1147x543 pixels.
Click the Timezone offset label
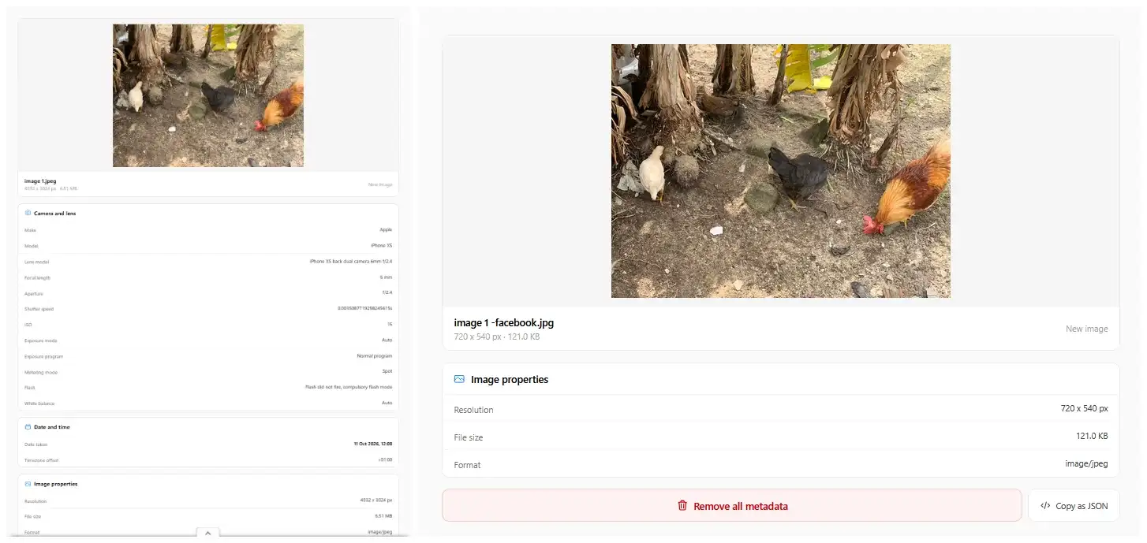click(x=41, y=460)
